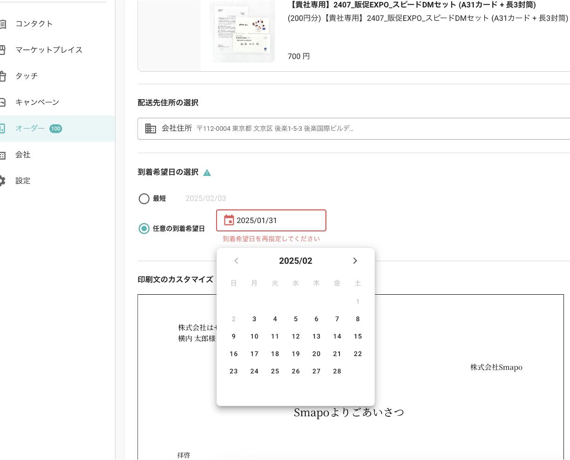570x460 pixels.
Task: Click calendar day 25
Action: (x=275, y=371)
